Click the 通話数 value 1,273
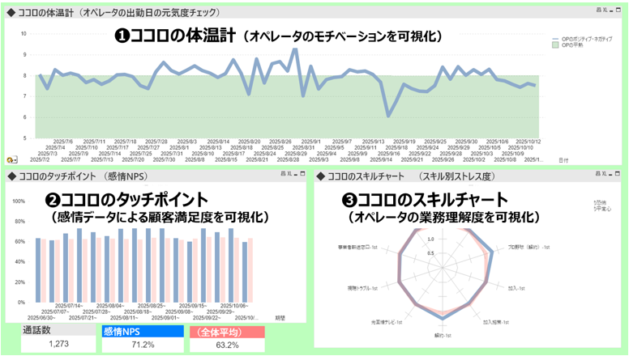Viewport: 629px width, 356px height. click(58, 344)
